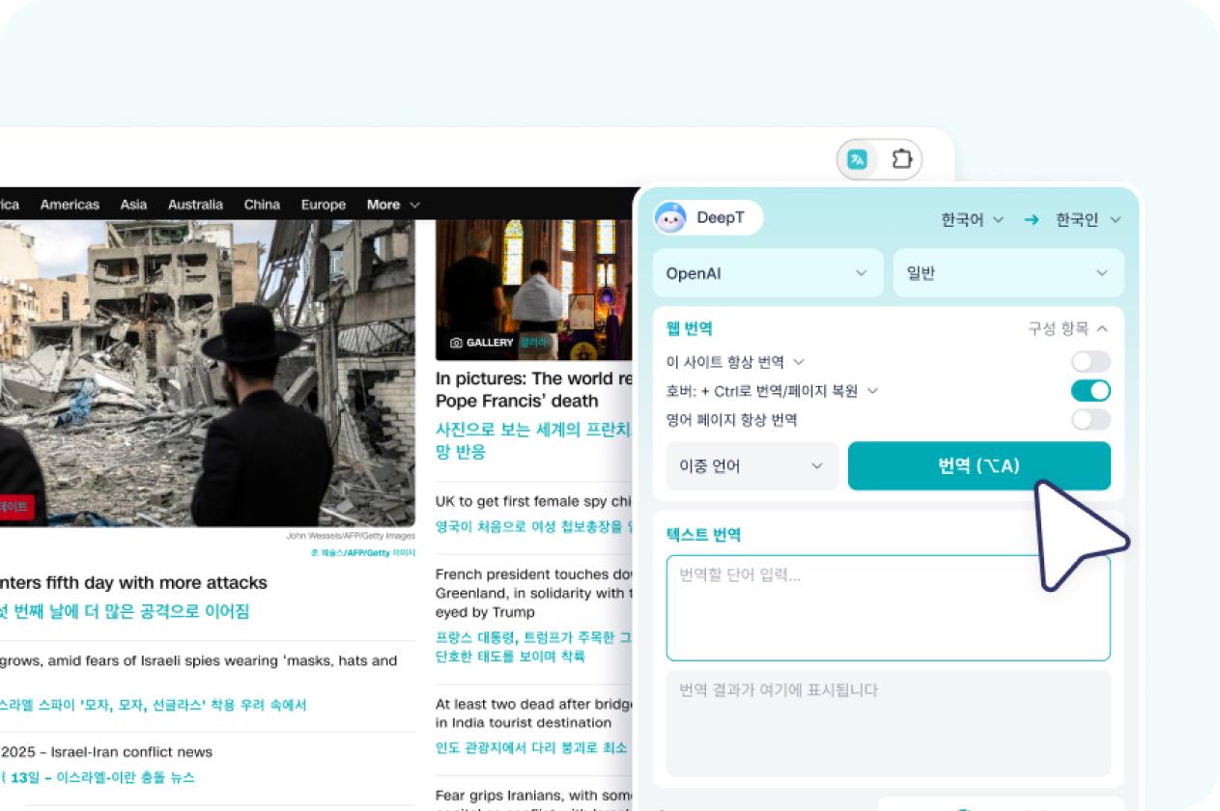The height and width of the screenshot is (811, 1220).
Task: Open the Americas section
Action: pos(70,205)
